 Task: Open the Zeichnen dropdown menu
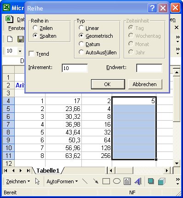(x=18, y=181)
